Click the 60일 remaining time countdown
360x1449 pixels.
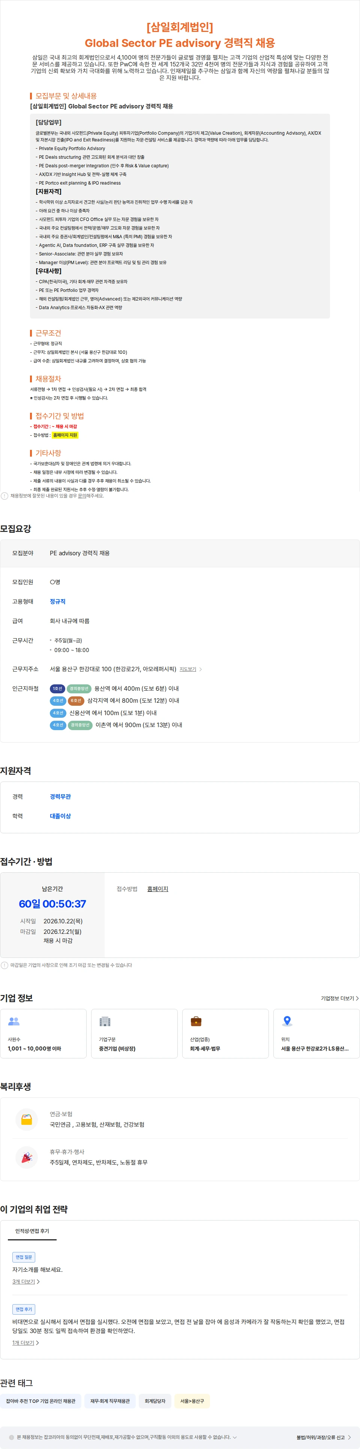click(52, 904)
